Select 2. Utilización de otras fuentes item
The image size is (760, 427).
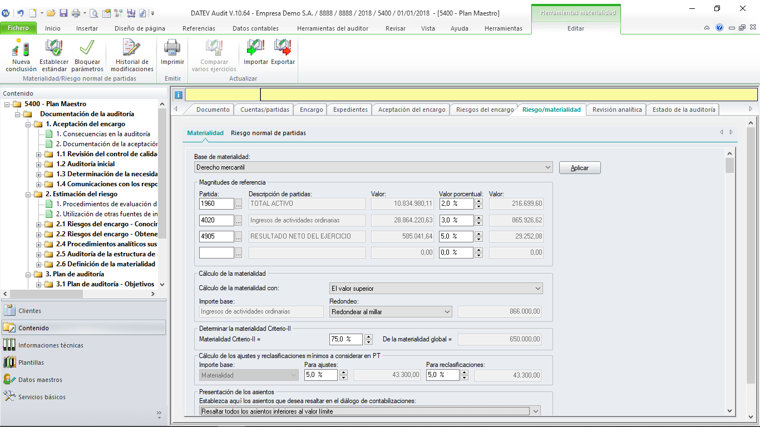tap(106, 214)
